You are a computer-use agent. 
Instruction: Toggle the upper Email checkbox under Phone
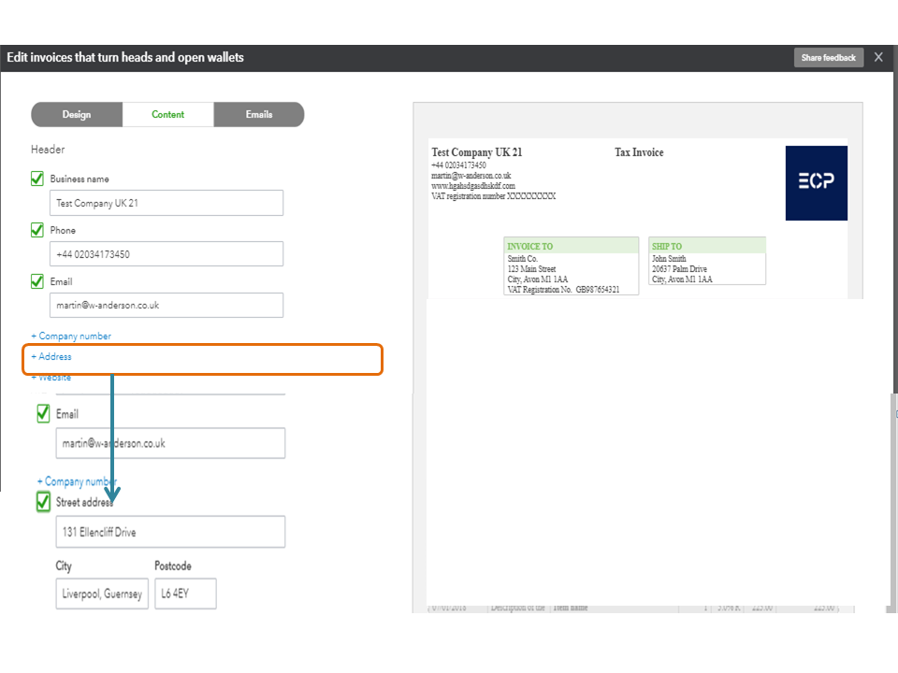pos(37,281)
